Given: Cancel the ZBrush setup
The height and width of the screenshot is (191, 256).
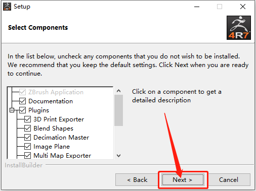Looking at the screenshot, I should point(229,180).
